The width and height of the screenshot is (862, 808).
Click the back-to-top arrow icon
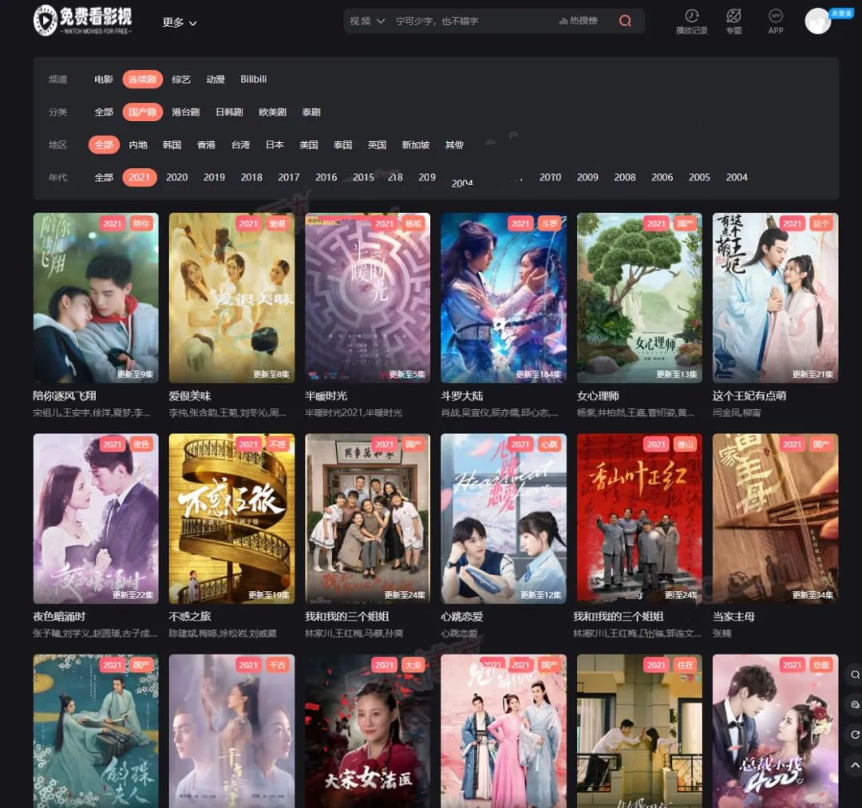[x=855, y=764]
